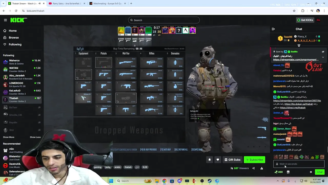Open WATAN's channel in Following list
Viewport: 328px width, 185px height.
(x=22, y=69)
